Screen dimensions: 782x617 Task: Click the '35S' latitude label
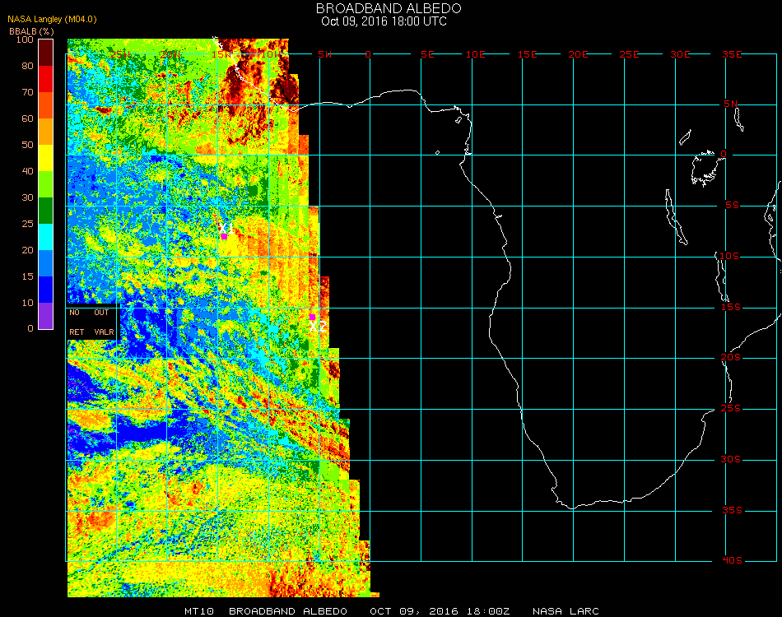point(732,510)
